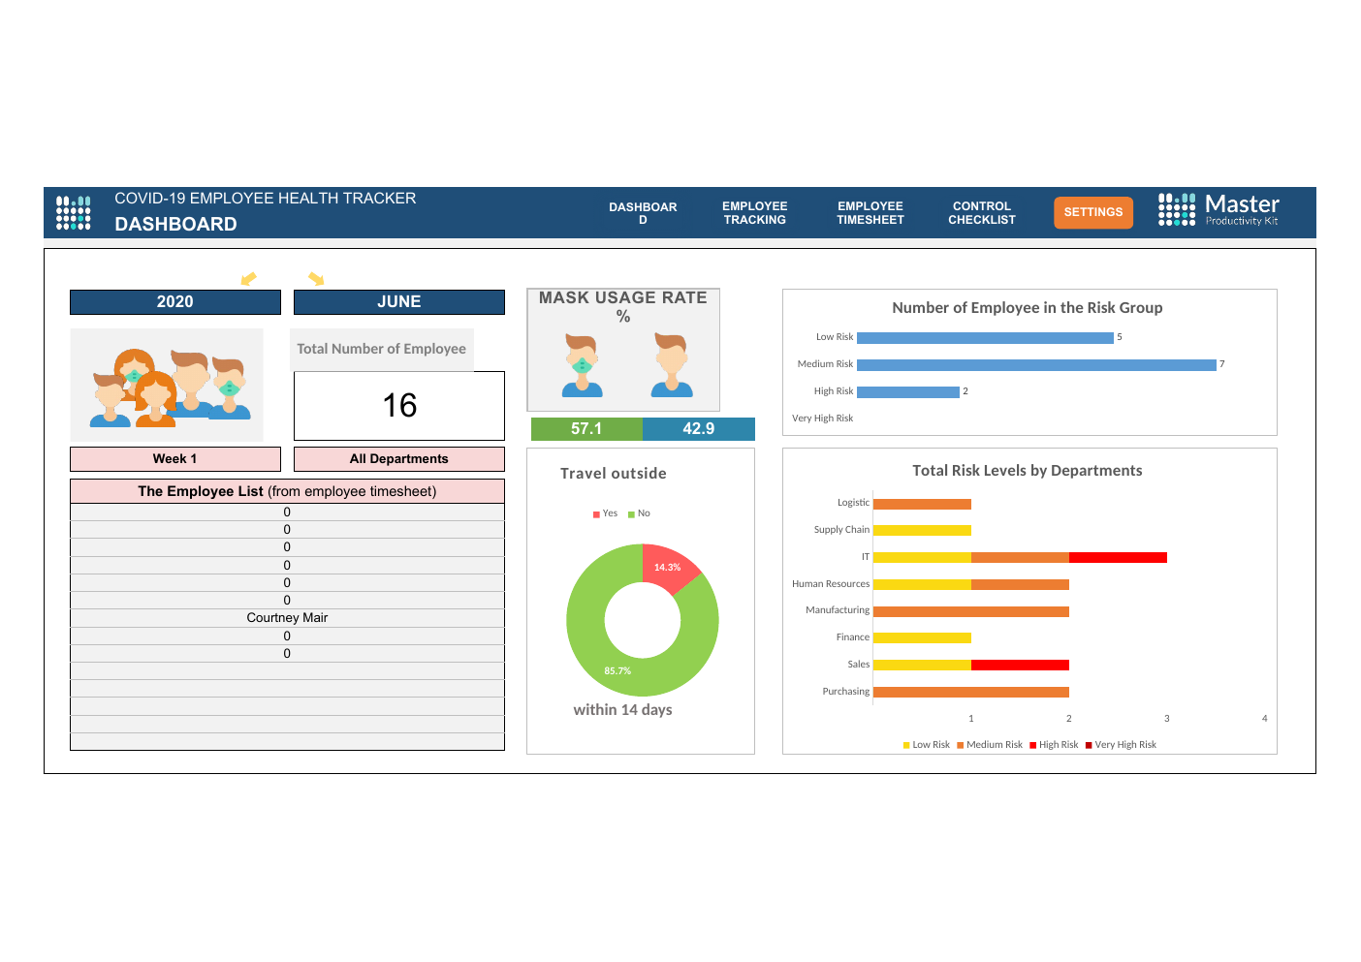Open the DASHBOARD navigation tab

pos(643,213)
